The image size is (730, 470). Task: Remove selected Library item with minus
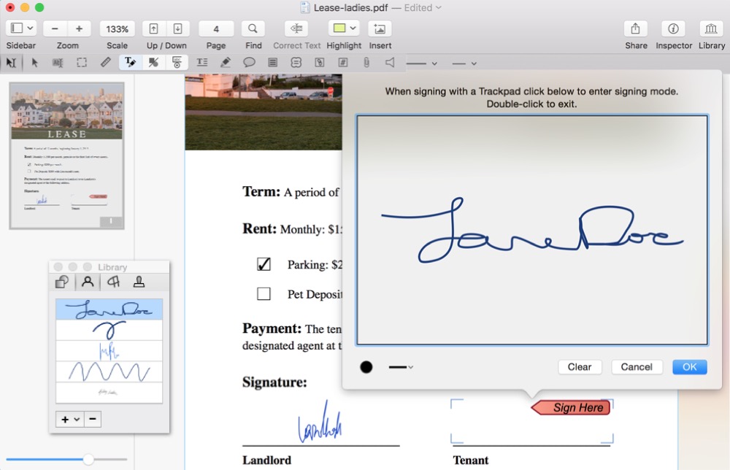93,419
